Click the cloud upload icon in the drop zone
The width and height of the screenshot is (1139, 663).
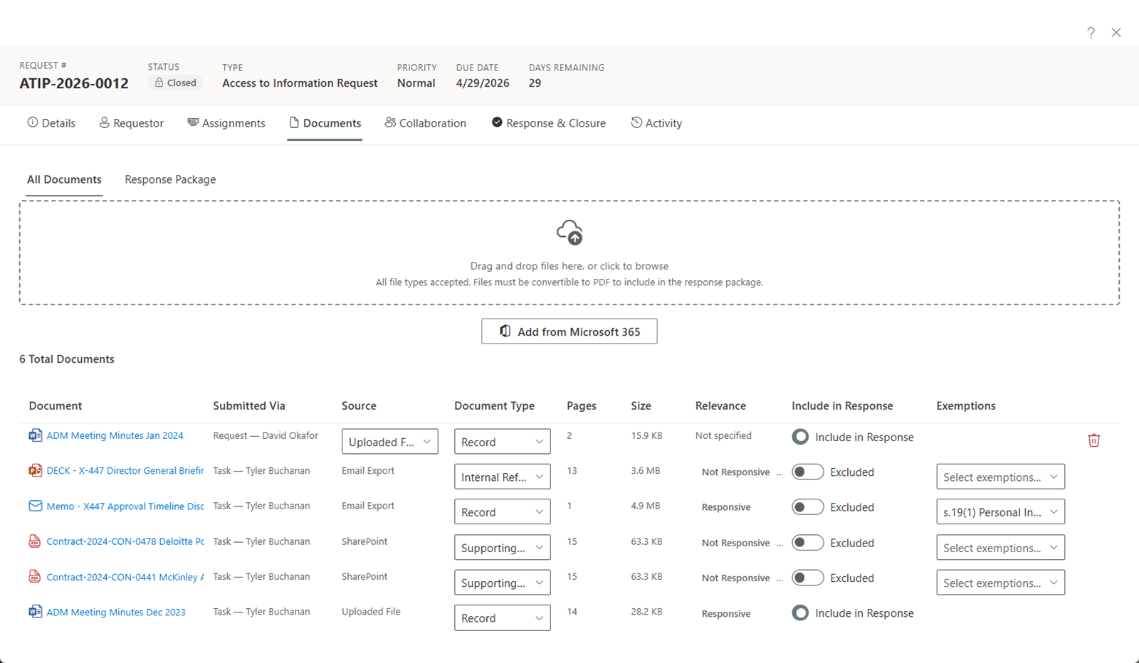coord(569,232)
